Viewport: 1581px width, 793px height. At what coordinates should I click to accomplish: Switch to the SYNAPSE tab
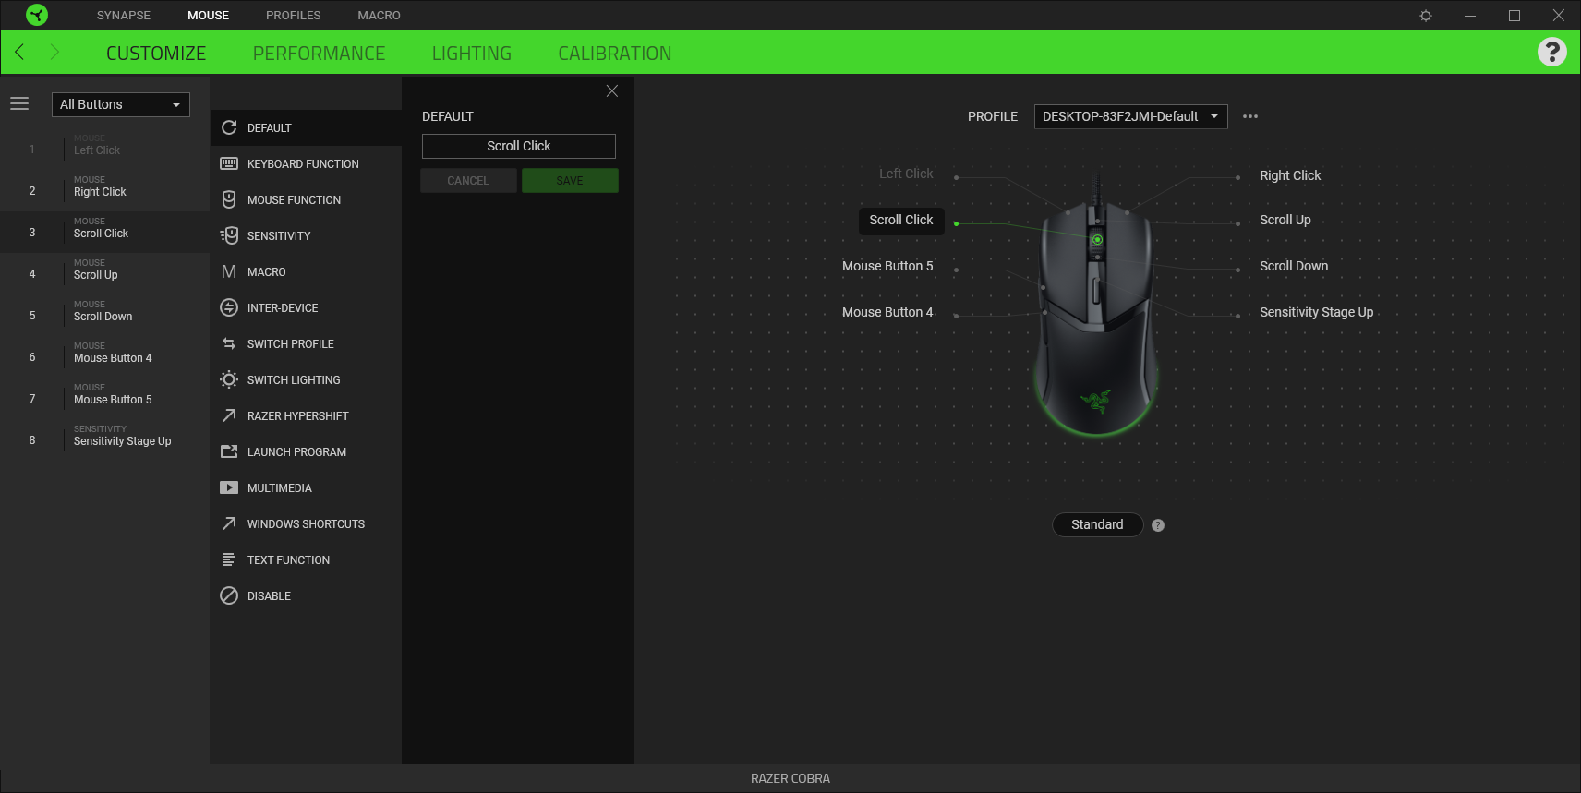point(124,15)
